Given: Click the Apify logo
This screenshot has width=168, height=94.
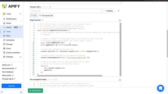Looking at the screenshot, I should (x=11, y=6).
